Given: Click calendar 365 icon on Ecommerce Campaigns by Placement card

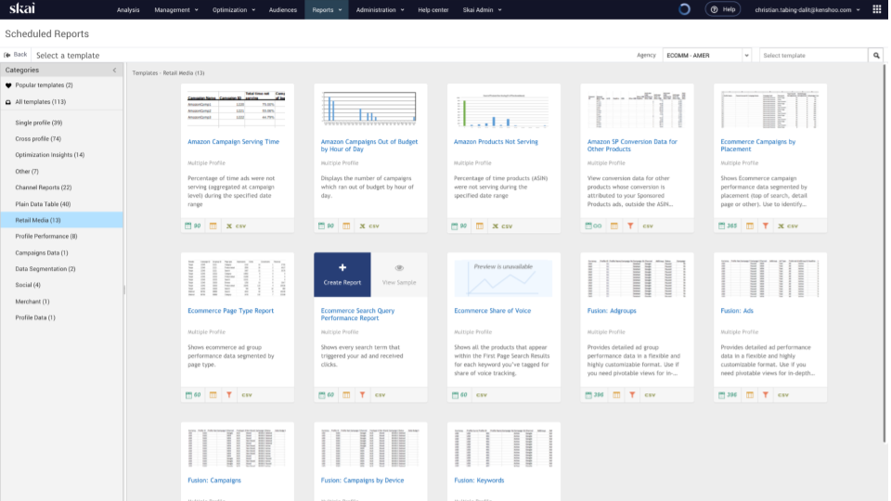Looking at the screenshot, I should [x=728, y=225].
